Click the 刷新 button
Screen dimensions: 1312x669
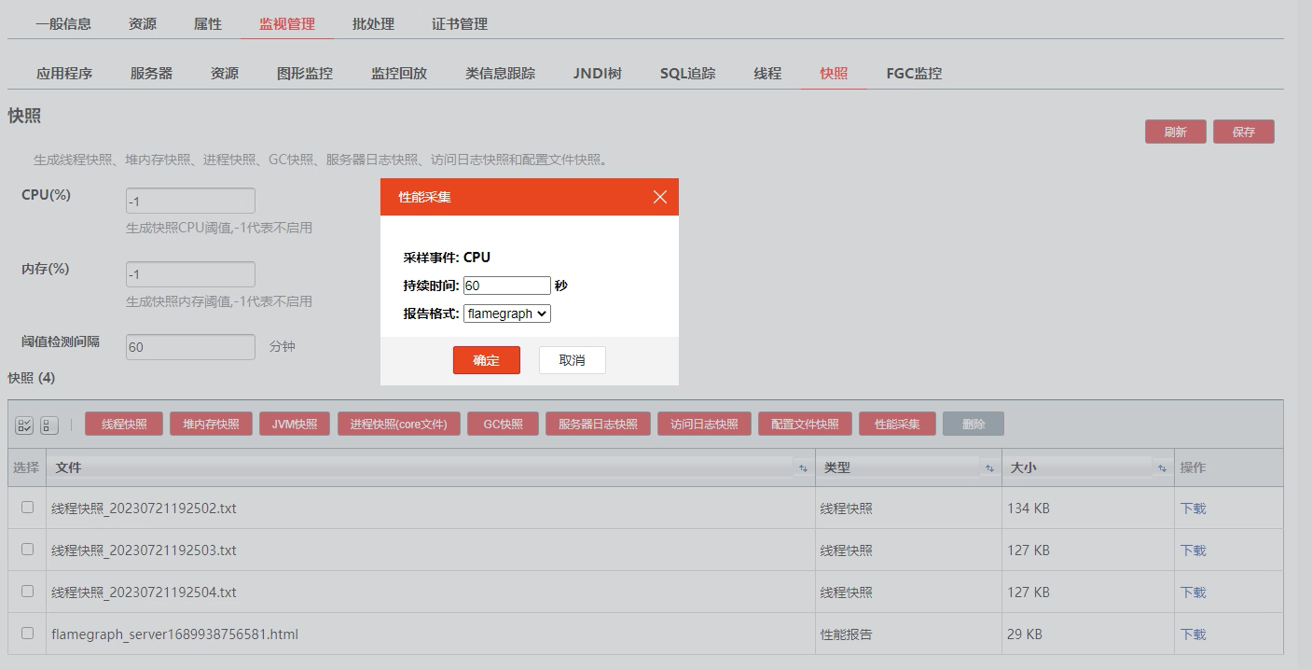[x=1175, y=132]
